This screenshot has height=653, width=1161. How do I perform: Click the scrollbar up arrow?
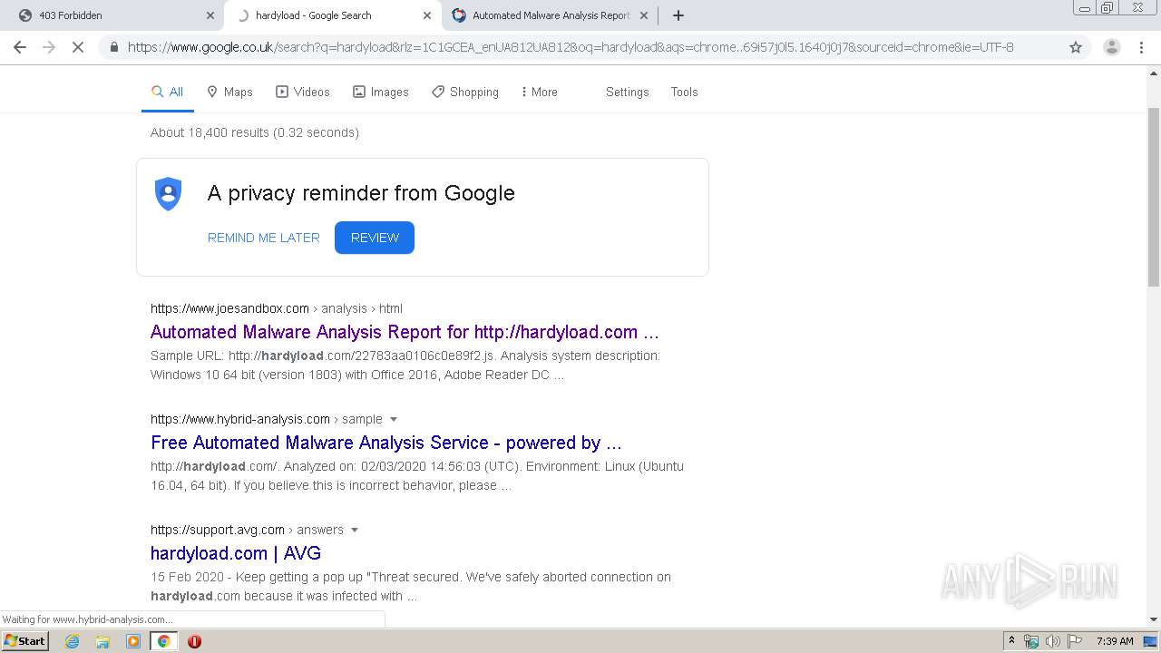pos(1154,73)
